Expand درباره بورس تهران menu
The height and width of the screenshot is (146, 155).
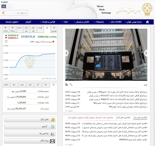133,22
